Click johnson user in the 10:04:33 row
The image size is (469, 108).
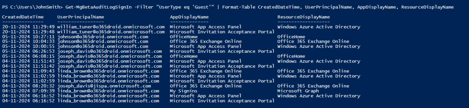(x=102, y=41)
